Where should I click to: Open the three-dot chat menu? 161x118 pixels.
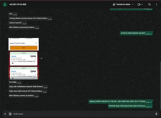click(x=156, y=4)
